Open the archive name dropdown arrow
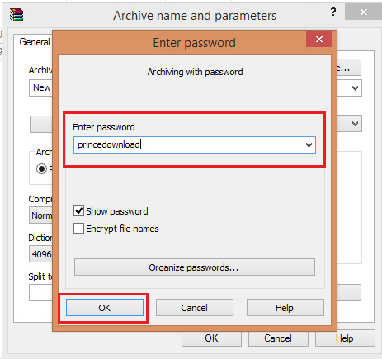This screenshot has height=359, width=382. [355, 88]
